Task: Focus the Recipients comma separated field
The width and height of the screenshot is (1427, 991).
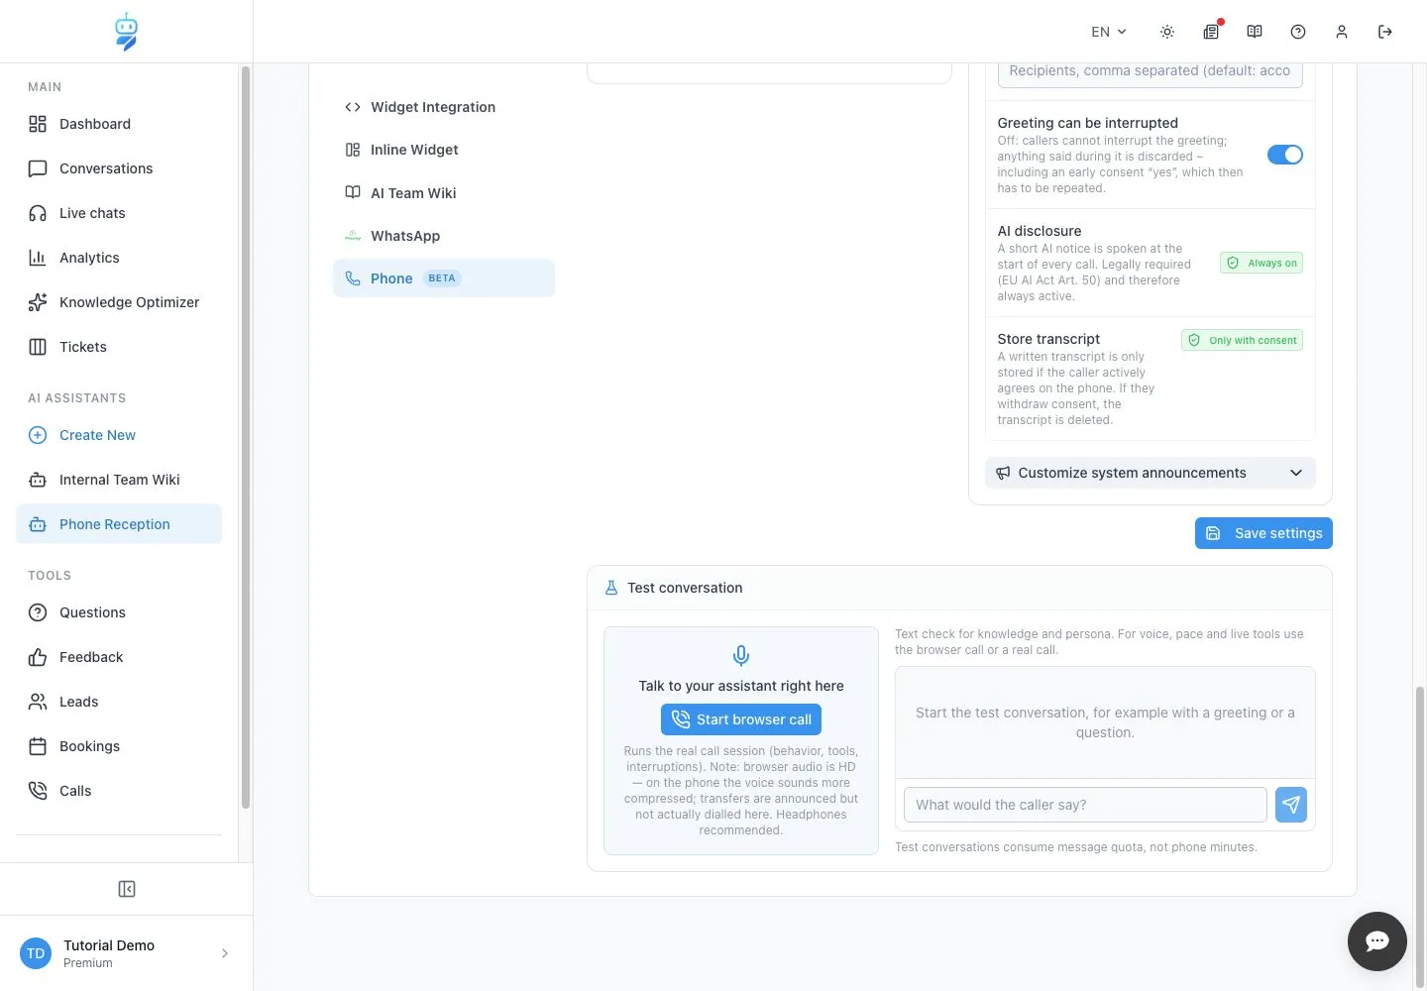Action: (1150, 72)
